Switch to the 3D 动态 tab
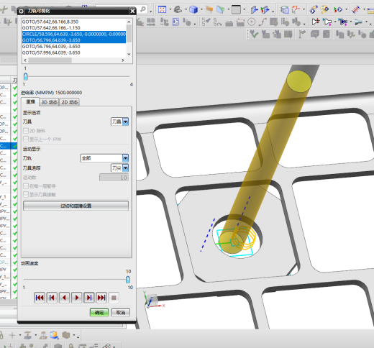 click(50, 102)
